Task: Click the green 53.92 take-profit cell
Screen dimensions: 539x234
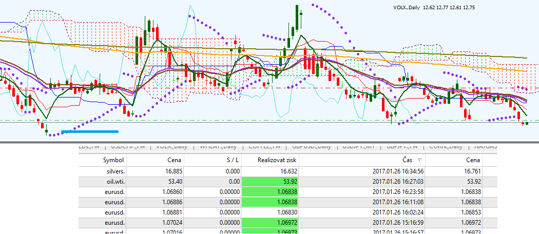Action: (x=270, y=182)
